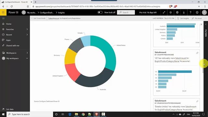
Task: Open Brave browser taskbar icon
Action: tap(97, 114)
